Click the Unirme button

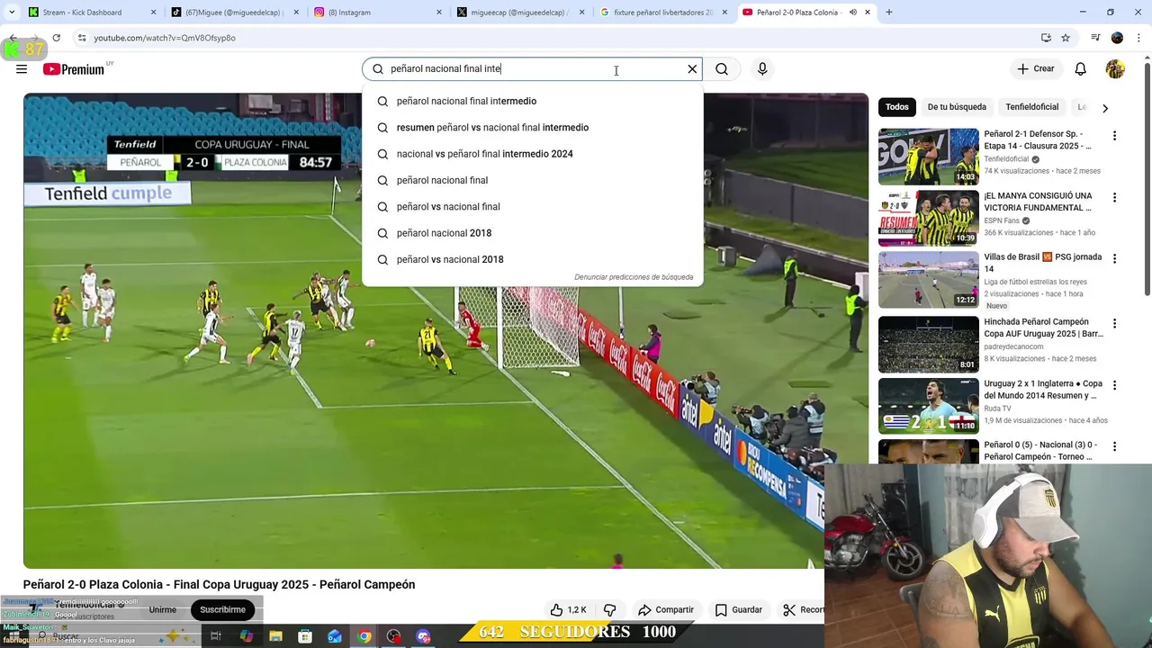click(163, 609)
